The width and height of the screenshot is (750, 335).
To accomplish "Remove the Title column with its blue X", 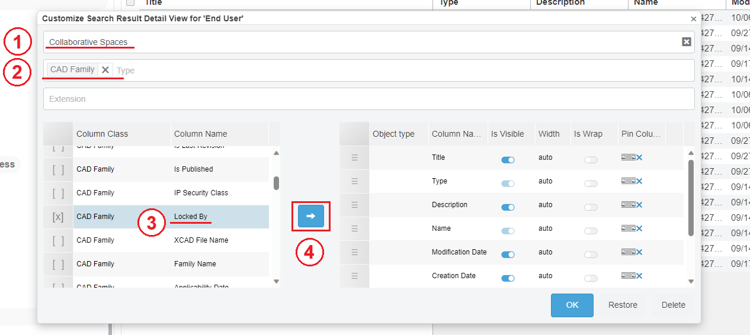I will (x=639, y=157).
